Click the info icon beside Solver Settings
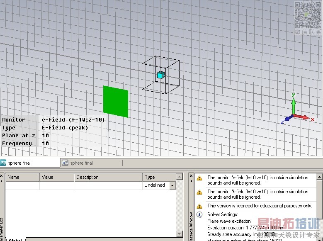Viewport: 323px width, 241px height. point(199,214)
